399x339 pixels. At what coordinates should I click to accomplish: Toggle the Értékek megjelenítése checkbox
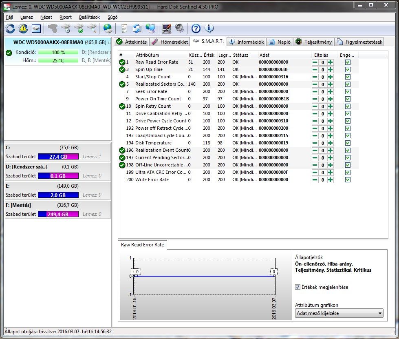[x=298, y=287]
